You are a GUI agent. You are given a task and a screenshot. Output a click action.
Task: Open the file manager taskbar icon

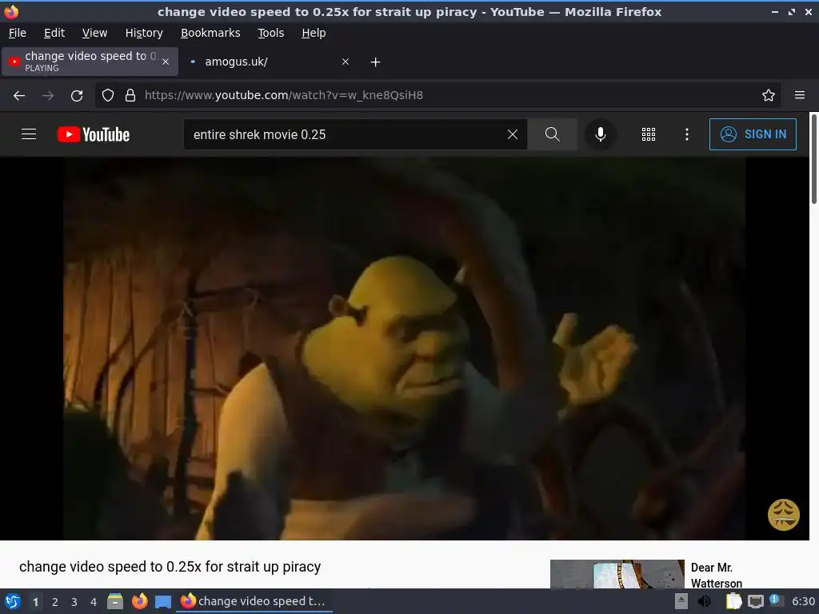coord(115,601)
